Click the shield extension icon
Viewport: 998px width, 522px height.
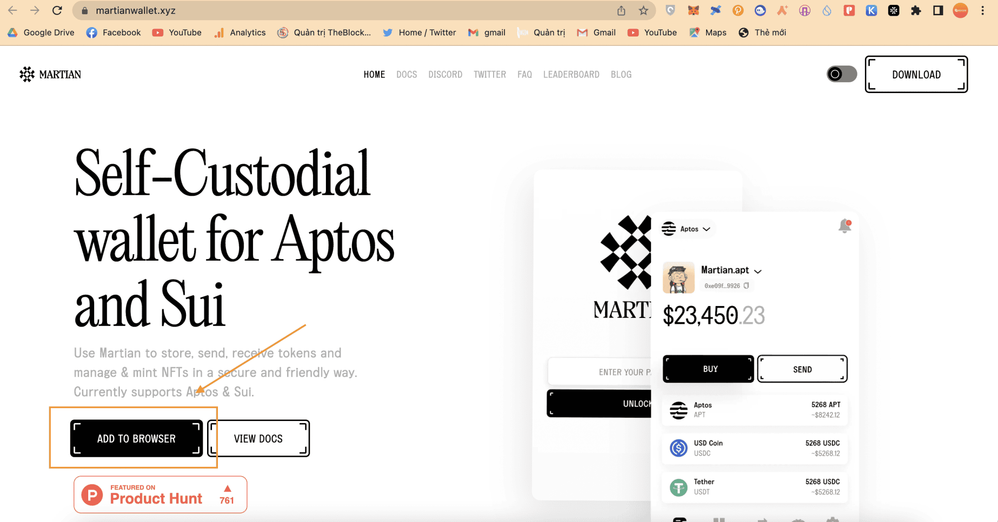671,10
